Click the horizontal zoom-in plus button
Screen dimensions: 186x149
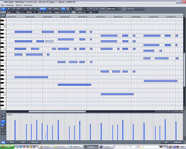[x=157, y=111]
